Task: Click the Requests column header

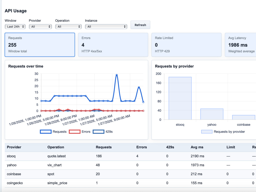Action: pos(104,147)
